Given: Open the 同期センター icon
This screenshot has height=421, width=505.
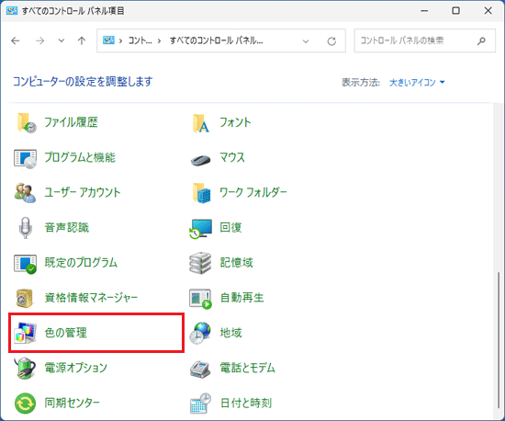Looking at the screenshot, I should click(x=25, y=403).
